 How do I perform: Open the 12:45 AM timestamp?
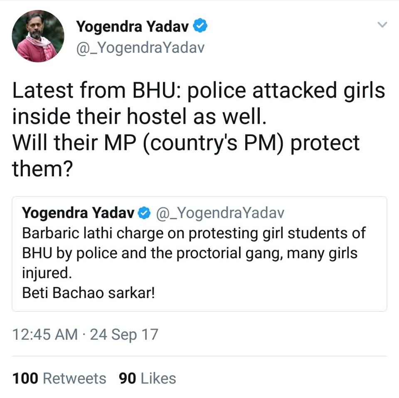pos(45,334)
